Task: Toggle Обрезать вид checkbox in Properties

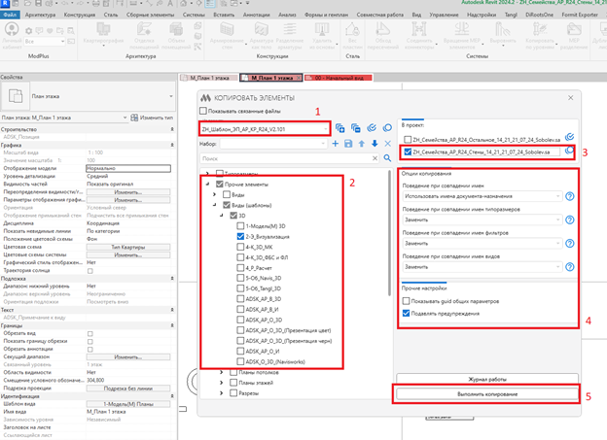Action: point(90,333)
